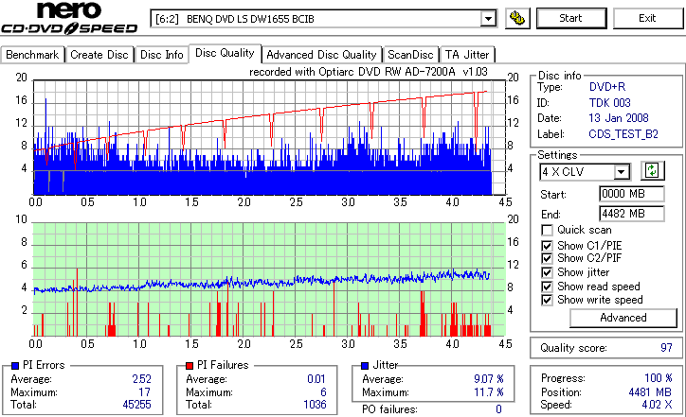This screenshot has width=686, height=417.
Task: Expand the 4 X CLV speed dropdown
Action: coord(622,171)
